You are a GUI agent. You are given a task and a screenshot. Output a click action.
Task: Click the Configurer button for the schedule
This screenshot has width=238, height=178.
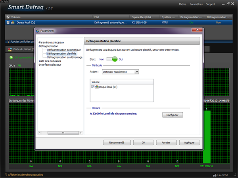pos(173,115)
